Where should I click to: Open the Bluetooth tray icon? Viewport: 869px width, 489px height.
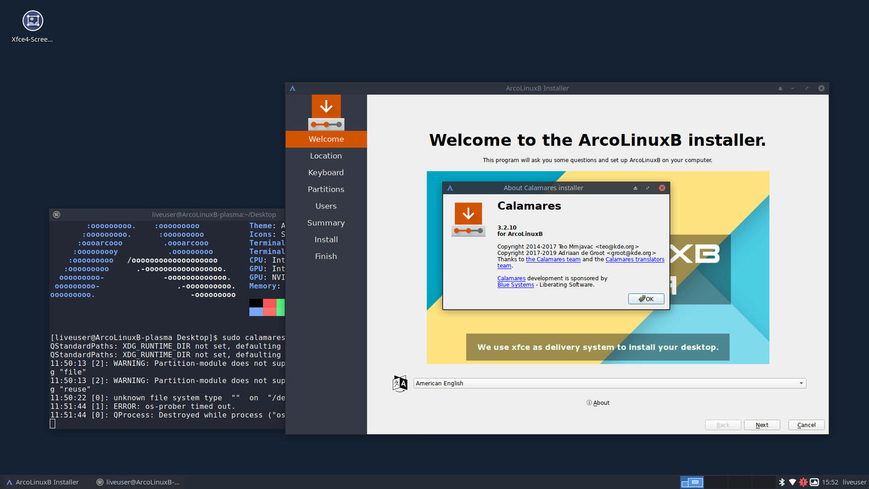coord(781,482)
